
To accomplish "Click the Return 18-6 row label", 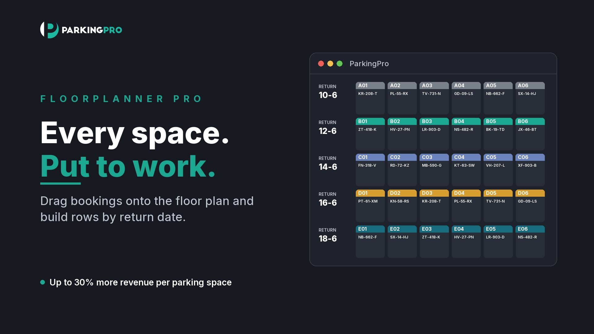I will 328,235.
